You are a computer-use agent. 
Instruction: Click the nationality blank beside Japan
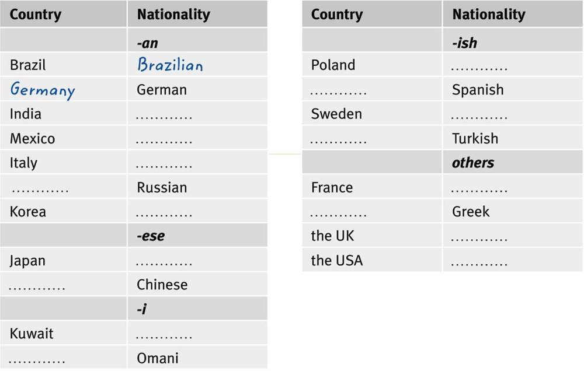tap(164, 263)
